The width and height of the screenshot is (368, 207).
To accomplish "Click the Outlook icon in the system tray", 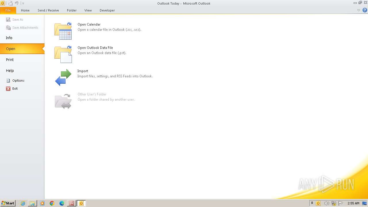I will pyautogui.click(x=318, y=203).
